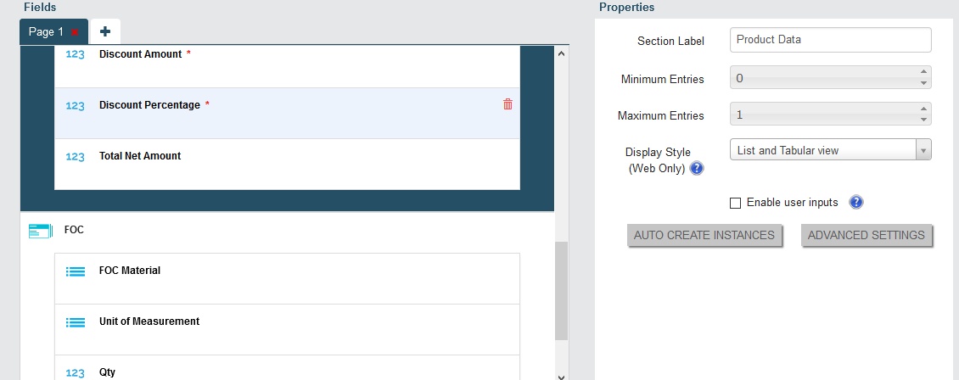
Task: Decrease Maximum Entries with down arrow
Action: [923, 120]
